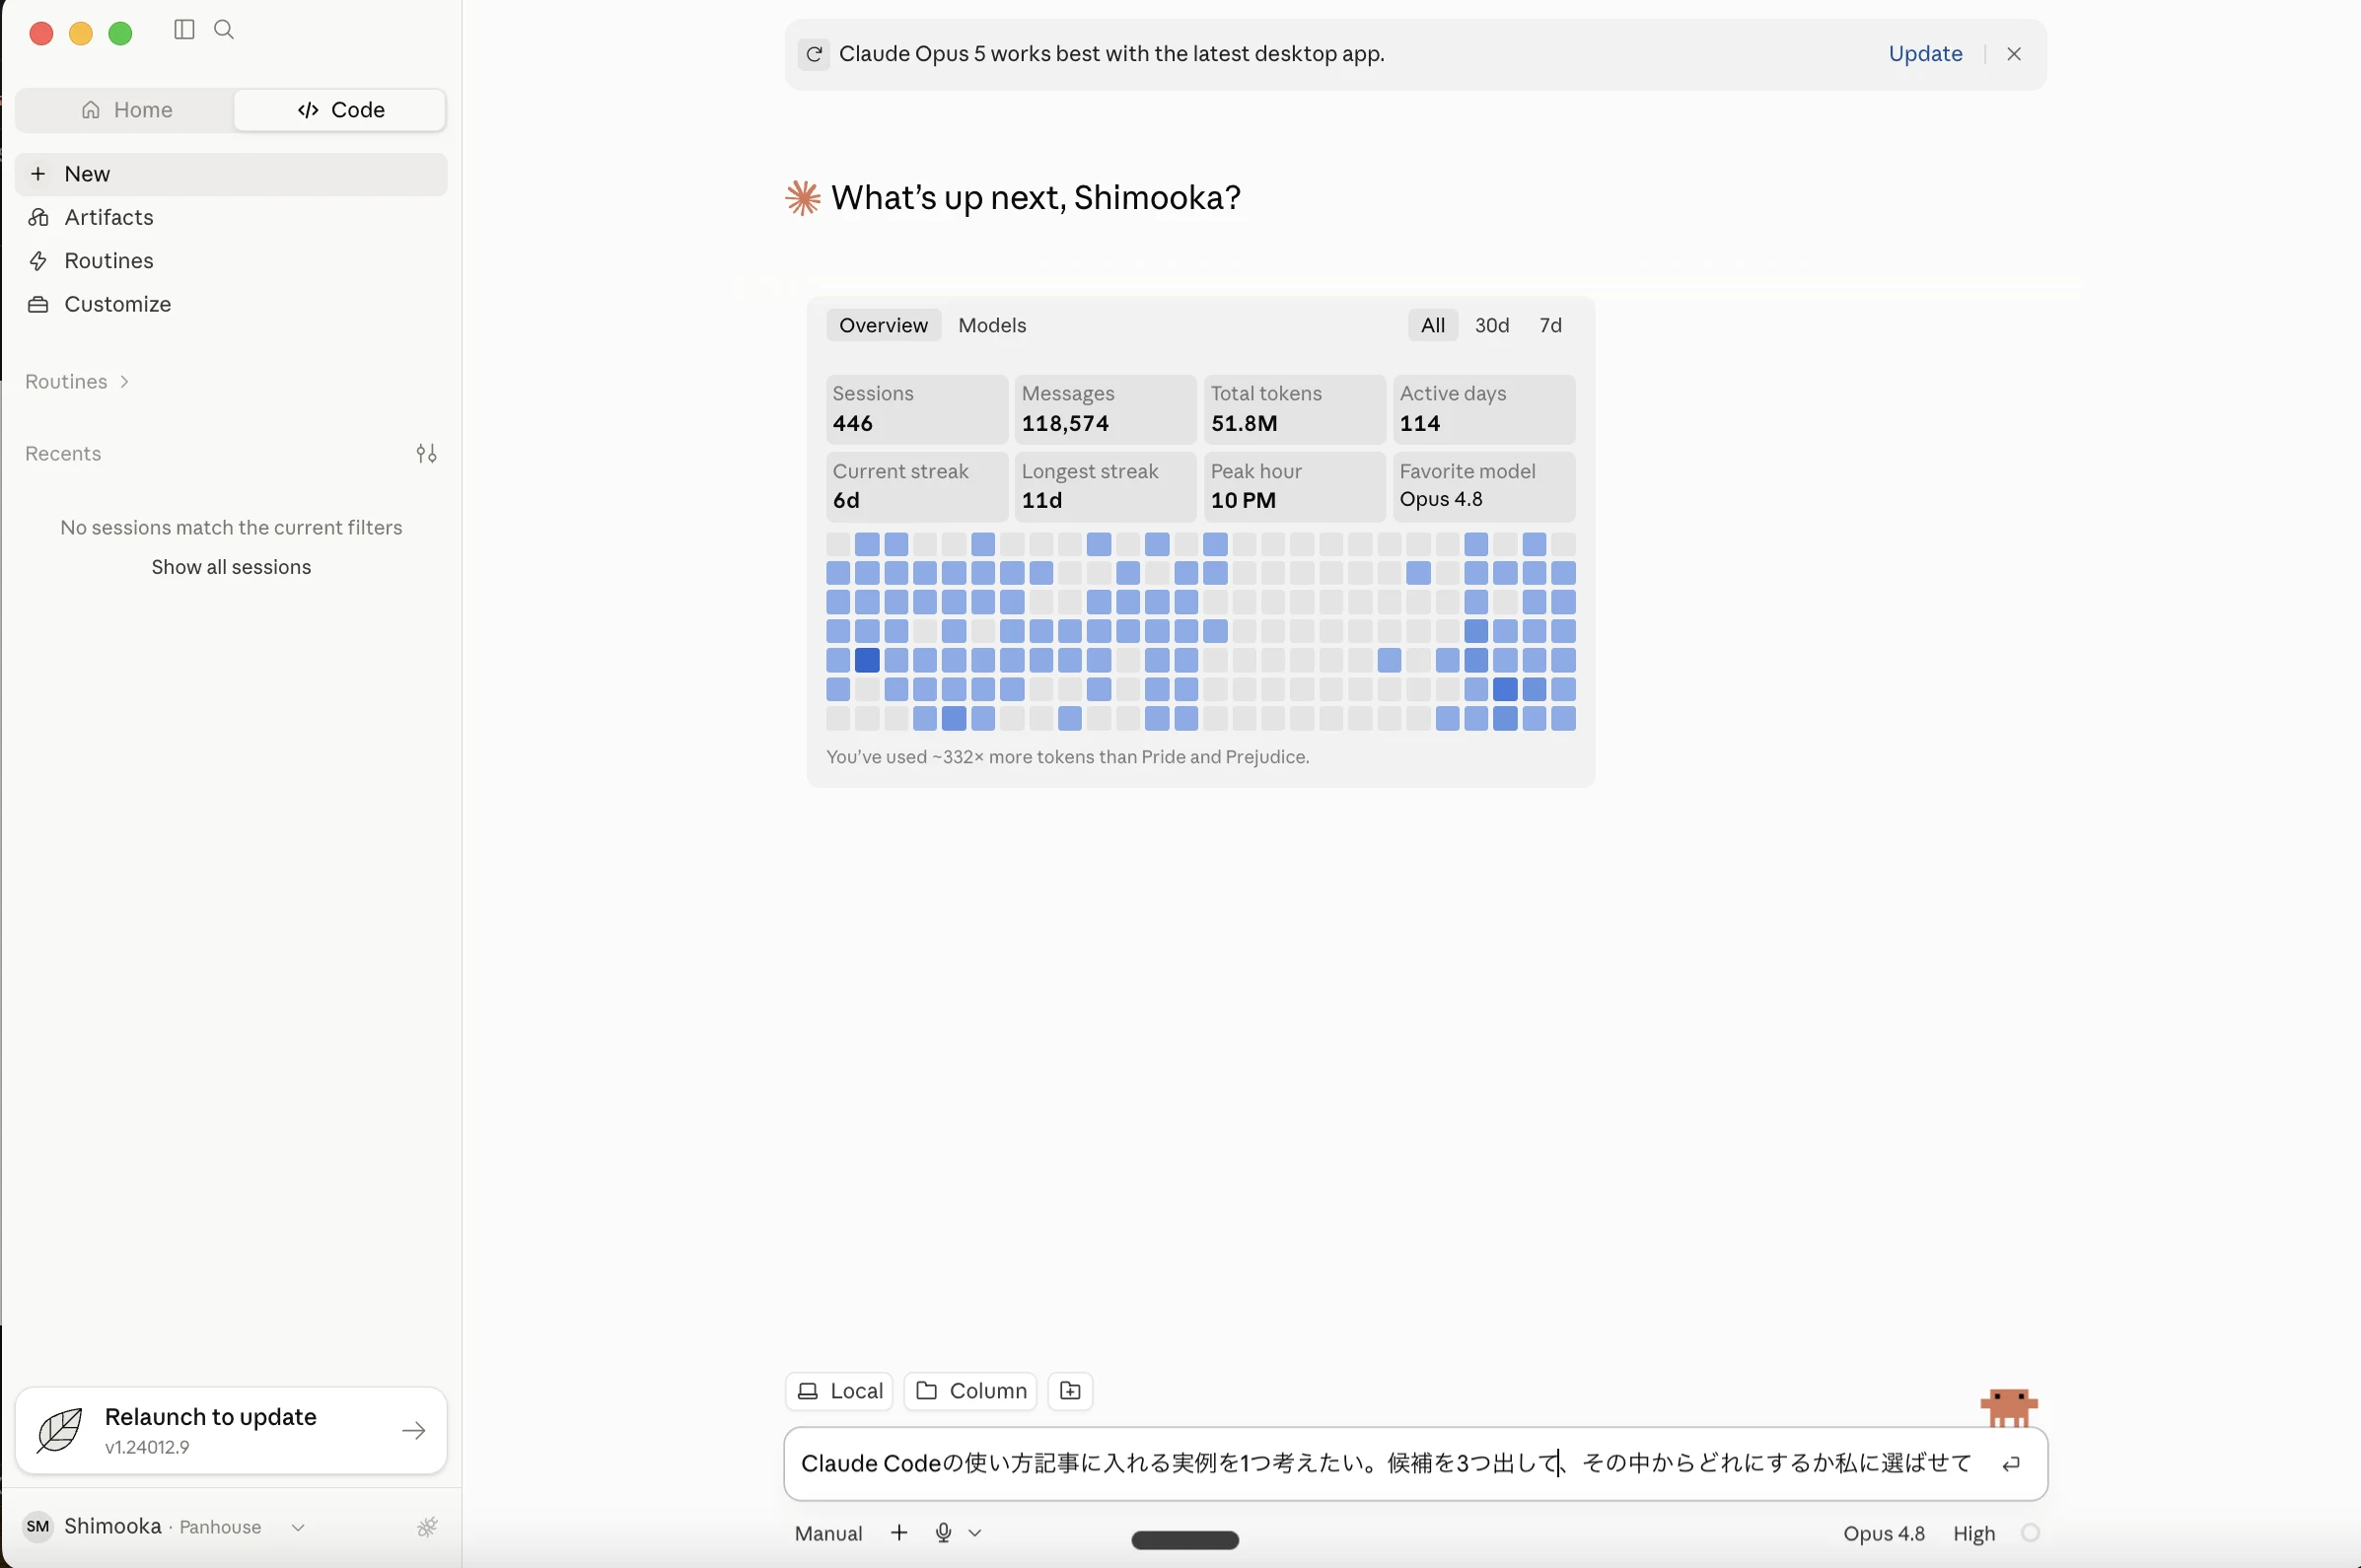
Task: Click the Peak hour 10 PM card
Action: [1294, 487]
